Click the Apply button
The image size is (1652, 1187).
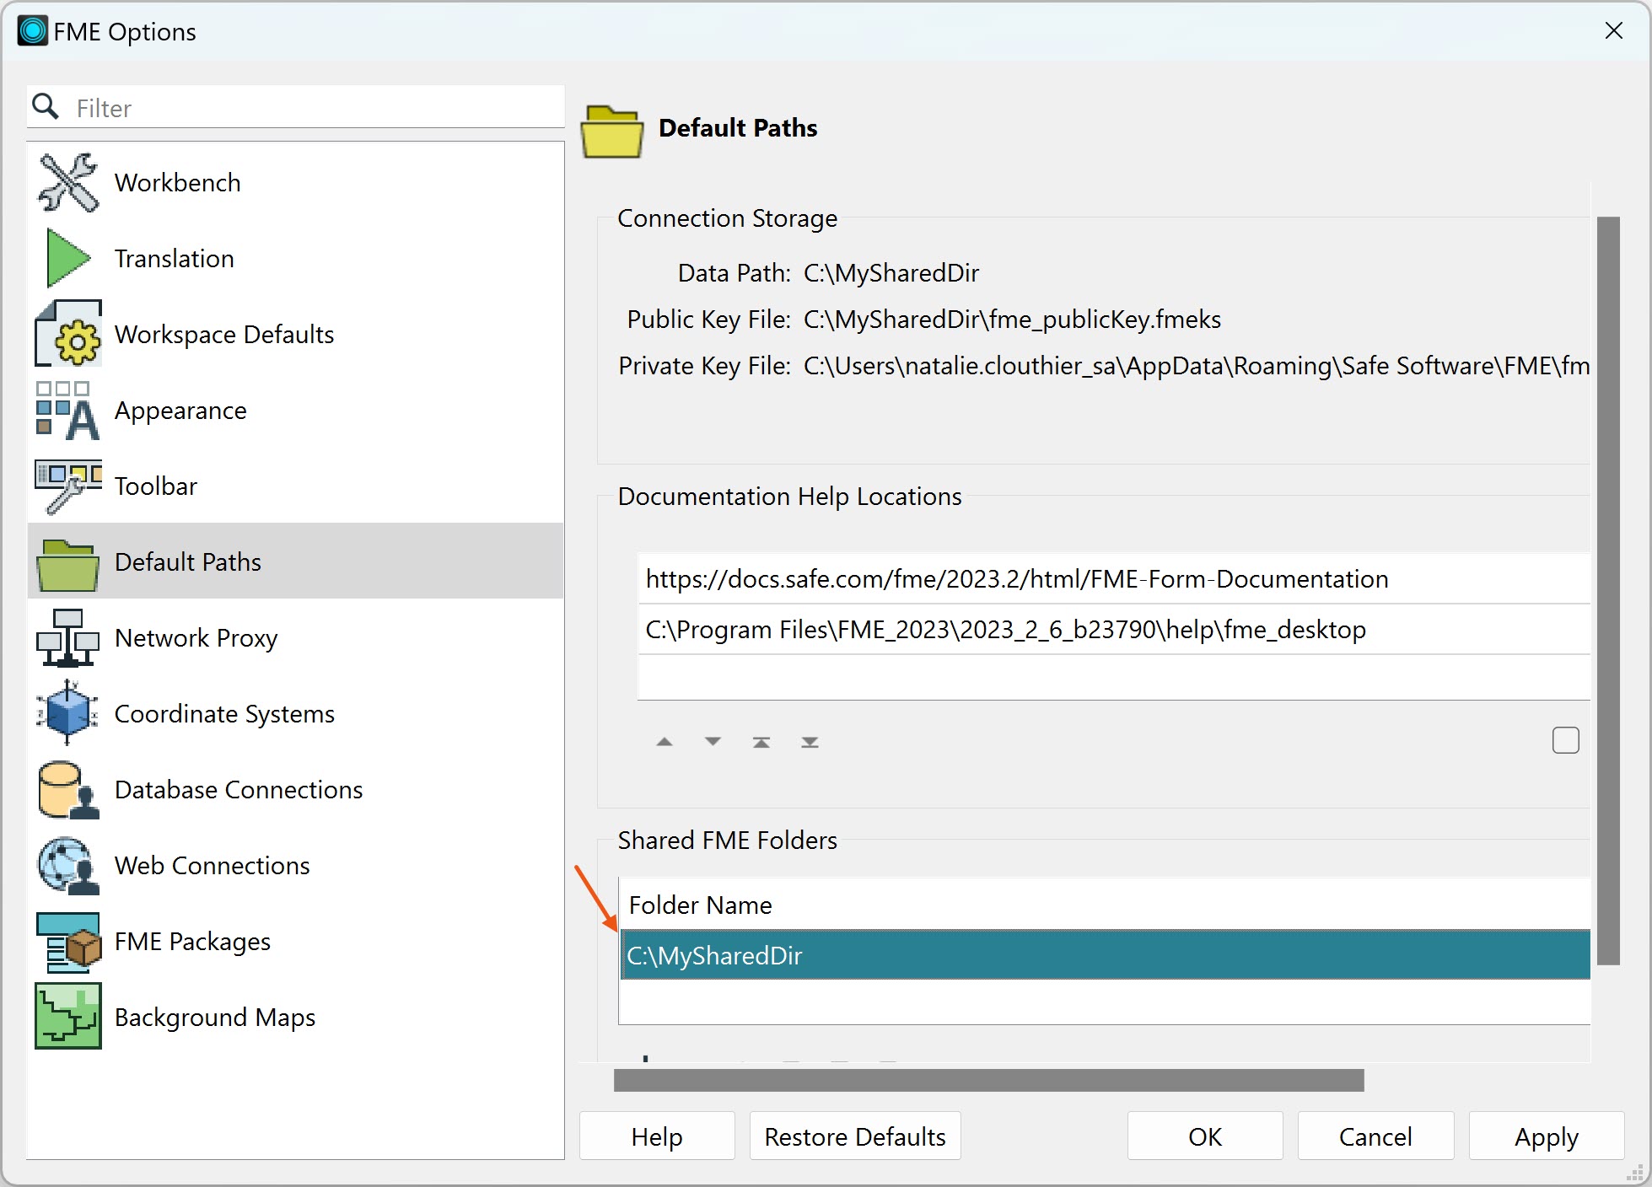coord(1546,1136)
